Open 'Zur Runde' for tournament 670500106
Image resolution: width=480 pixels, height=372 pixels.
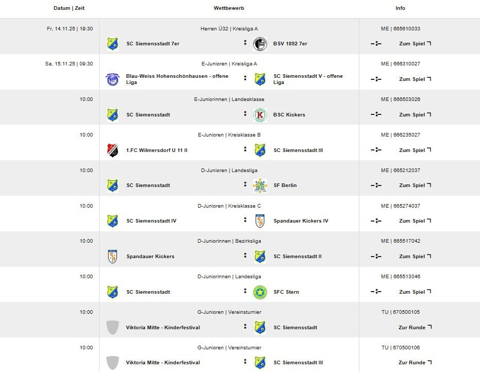[415, 363]
